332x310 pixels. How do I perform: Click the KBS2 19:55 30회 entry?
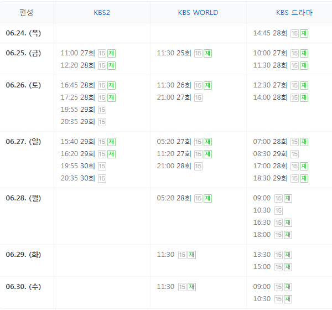click(77, 166)
